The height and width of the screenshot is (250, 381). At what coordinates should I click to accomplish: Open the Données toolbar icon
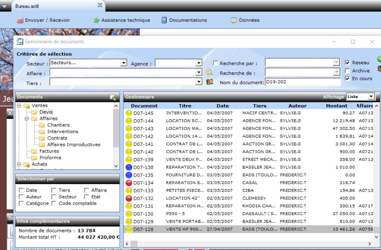(234, 20)
